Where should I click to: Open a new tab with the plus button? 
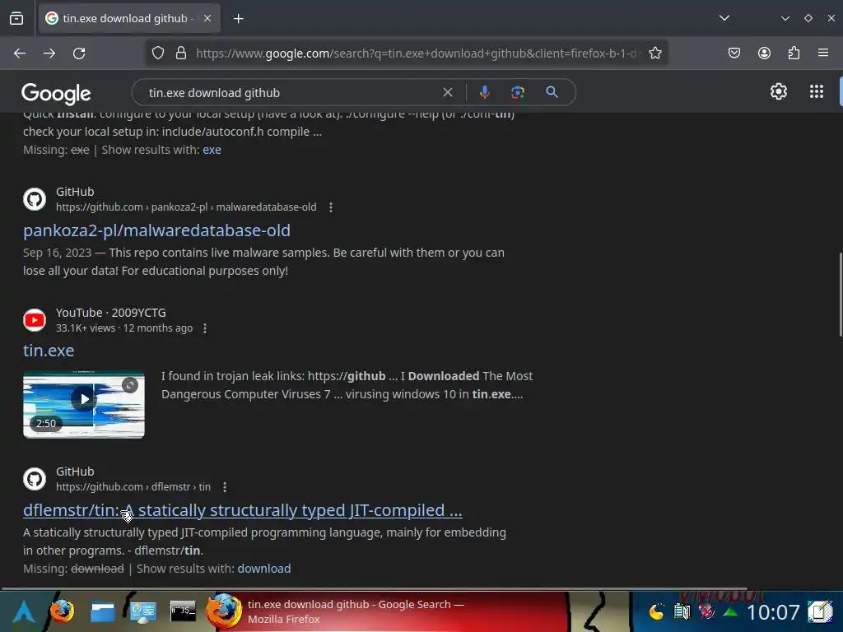click(x=238, y=19)
